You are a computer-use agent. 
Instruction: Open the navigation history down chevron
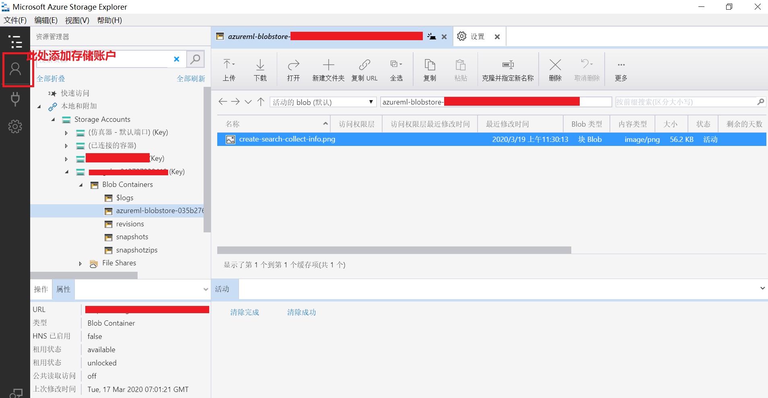(248, 102)
